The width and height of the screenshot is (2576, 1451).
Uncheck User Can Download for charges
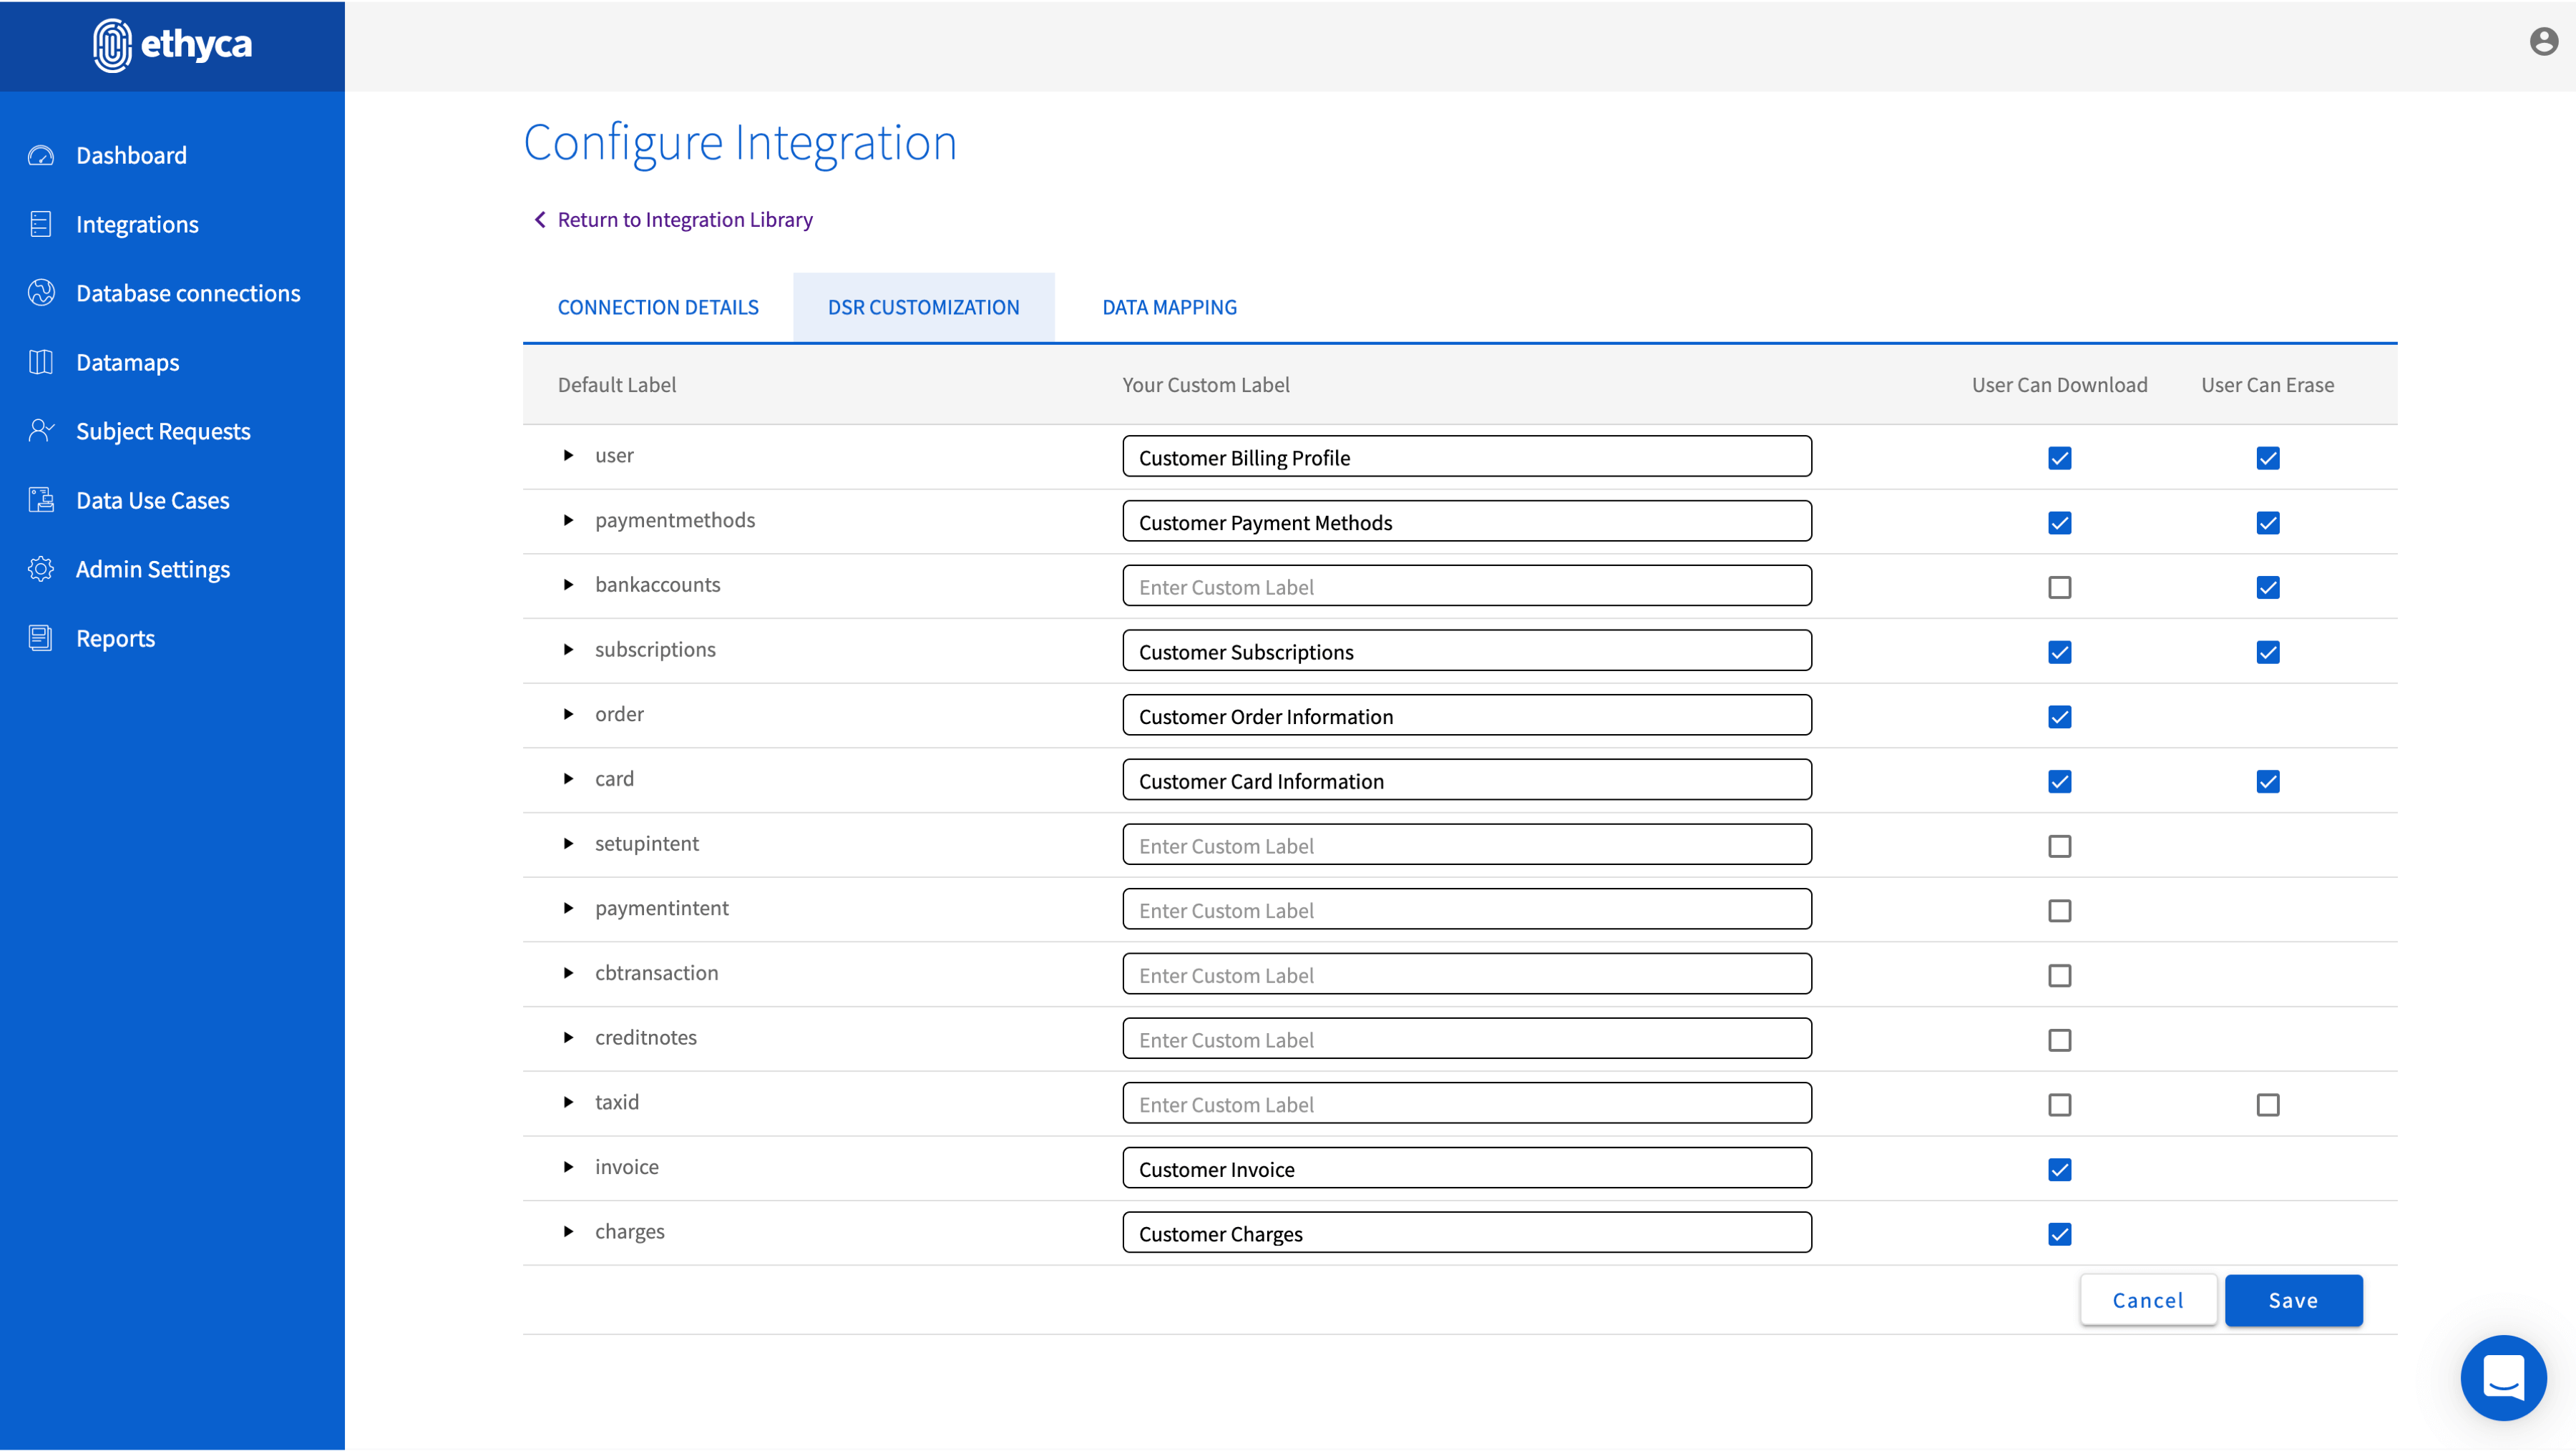pyautogui.click(x=2059, y=1234)
